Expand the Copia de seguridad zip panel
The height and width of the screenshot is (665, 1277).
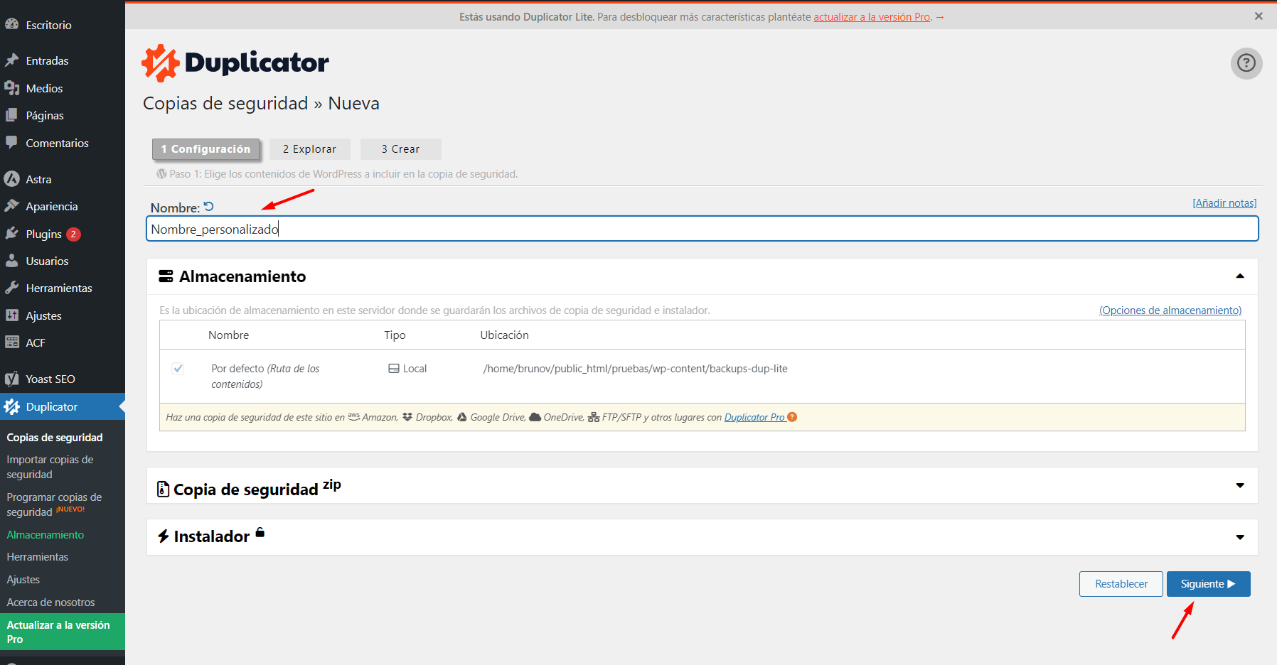tap(1240, 486)
